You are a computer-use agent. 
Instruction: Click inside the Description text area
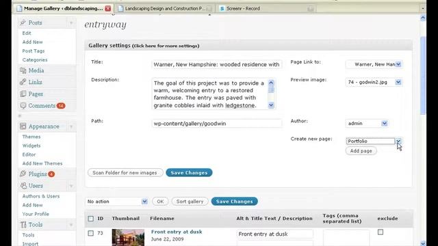[210, 94]
